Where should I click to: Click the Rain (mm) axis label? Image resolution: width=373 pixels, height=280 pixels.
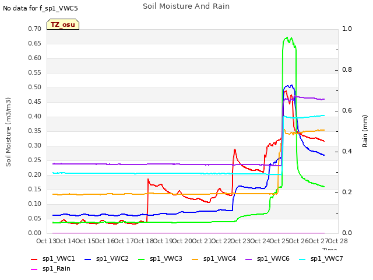(365, 131)
